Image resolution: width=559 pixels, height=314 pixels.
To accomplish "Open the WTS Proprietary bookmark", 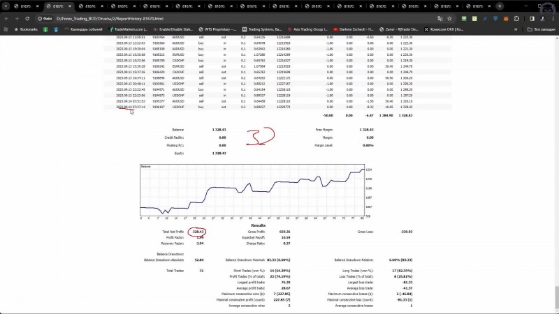I will pyautogui.click(x=217, y=29).
